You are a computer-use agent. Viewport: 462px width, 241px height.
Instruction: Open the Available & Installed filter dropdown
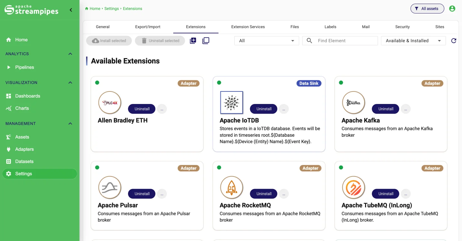413,41
